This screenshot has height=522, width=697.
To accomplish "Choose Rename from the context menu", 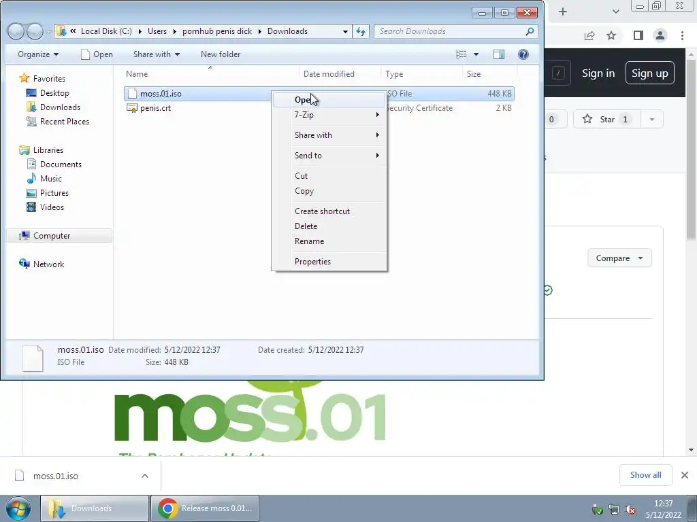I will [x=329, y=241].
